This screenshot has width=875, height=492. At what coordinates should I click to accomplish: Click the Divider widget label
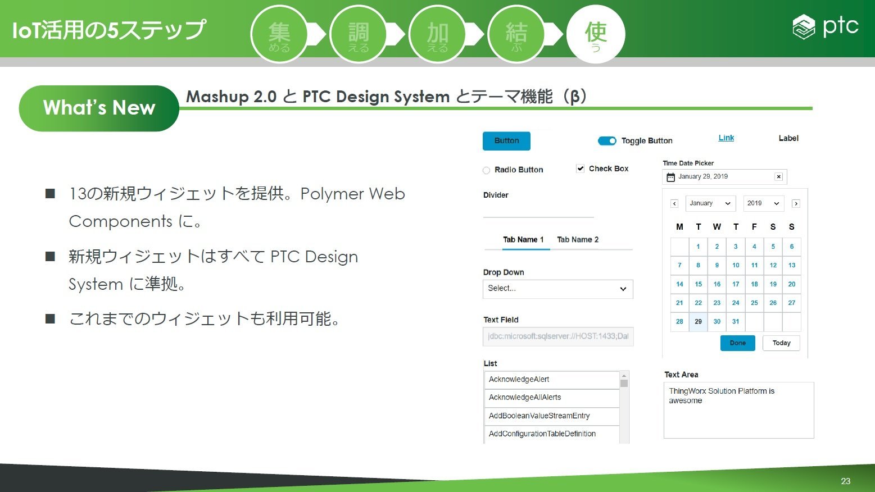click(x=496, y=195)
